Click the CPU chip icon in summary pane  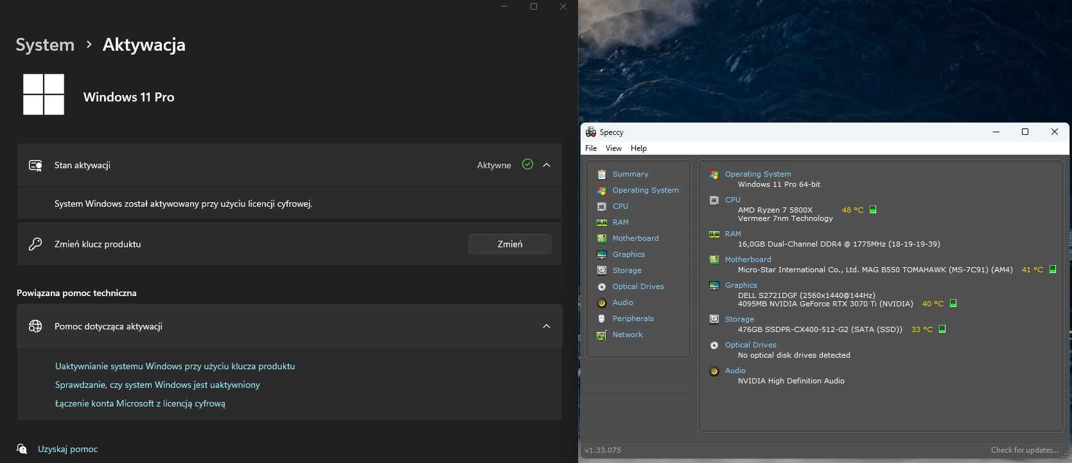pyautogui.click(x=714, y=200)
